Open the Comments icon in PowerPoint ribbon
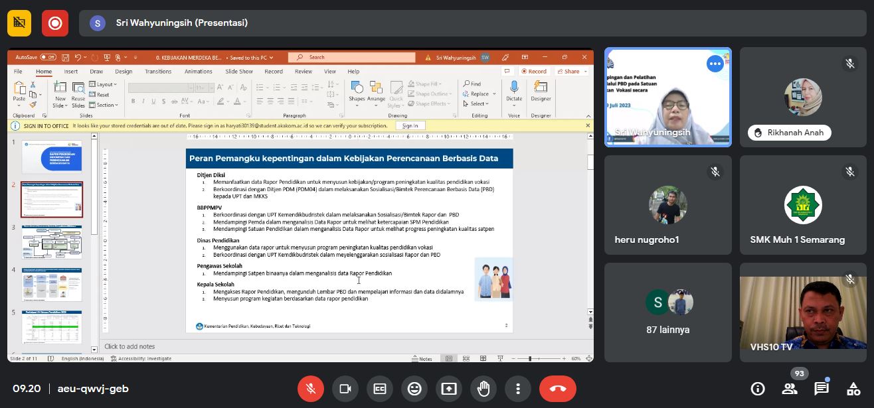874x408 pixels. (x=507, y=72)
